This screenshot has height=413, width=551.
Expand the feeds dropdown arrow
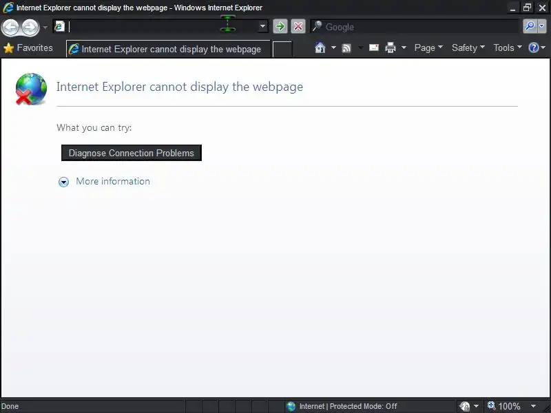click(360, 47)
